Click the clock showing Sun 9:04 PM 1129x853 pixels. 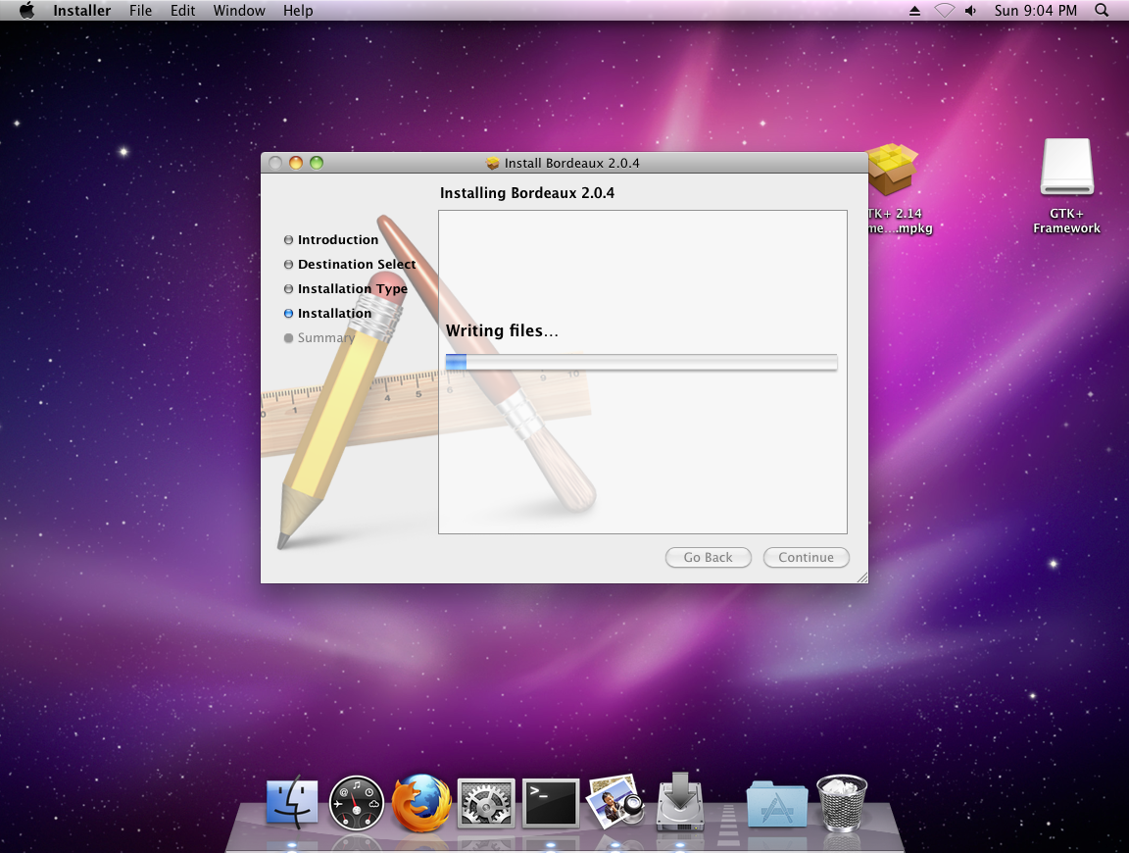[1035, 10]
